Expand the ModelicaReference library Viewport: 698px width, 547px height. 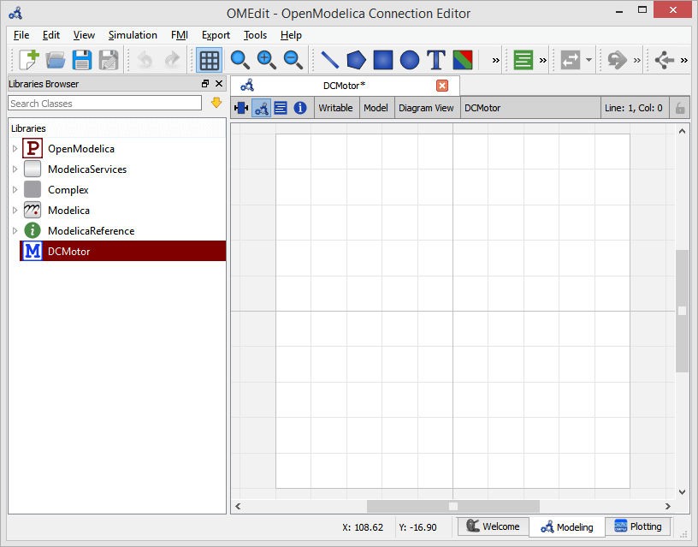click(15, 230)
